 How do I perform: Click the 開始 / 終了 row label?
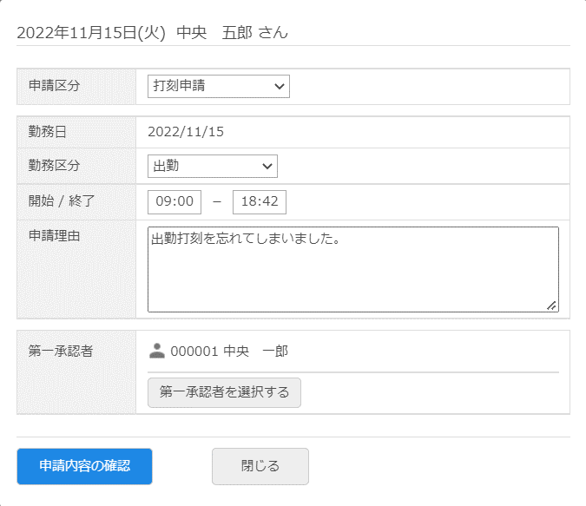pyautogui.click(x=62, y=201)
